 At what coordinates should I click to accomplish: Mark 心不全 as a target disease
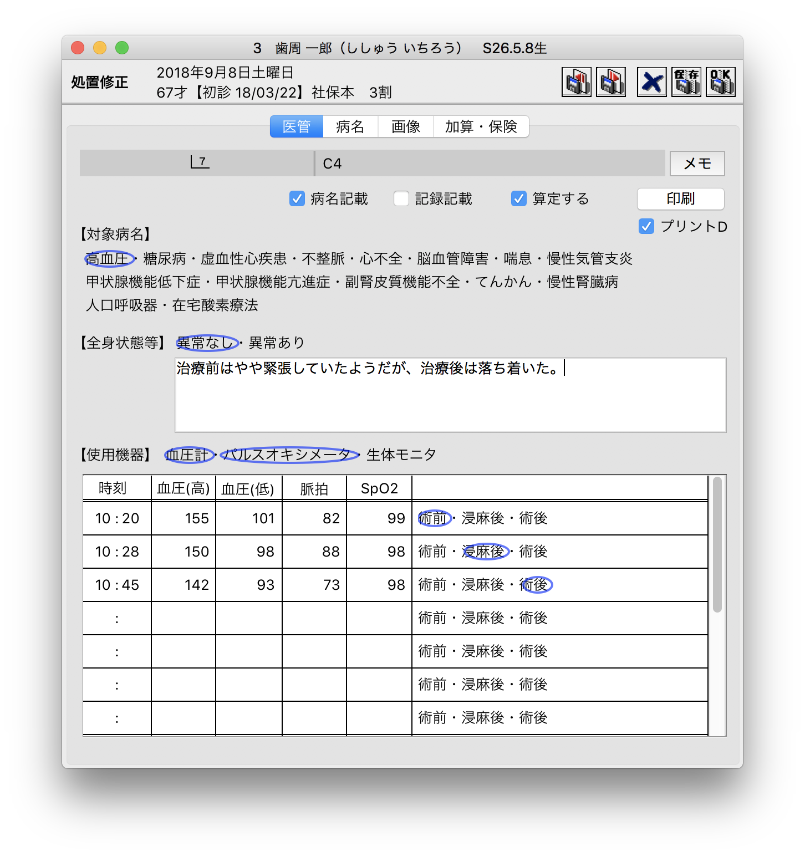point(381,259)
